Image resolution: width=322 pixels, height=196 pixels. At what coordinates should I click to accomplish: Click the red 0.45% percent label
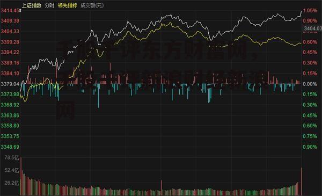point(310,52)
